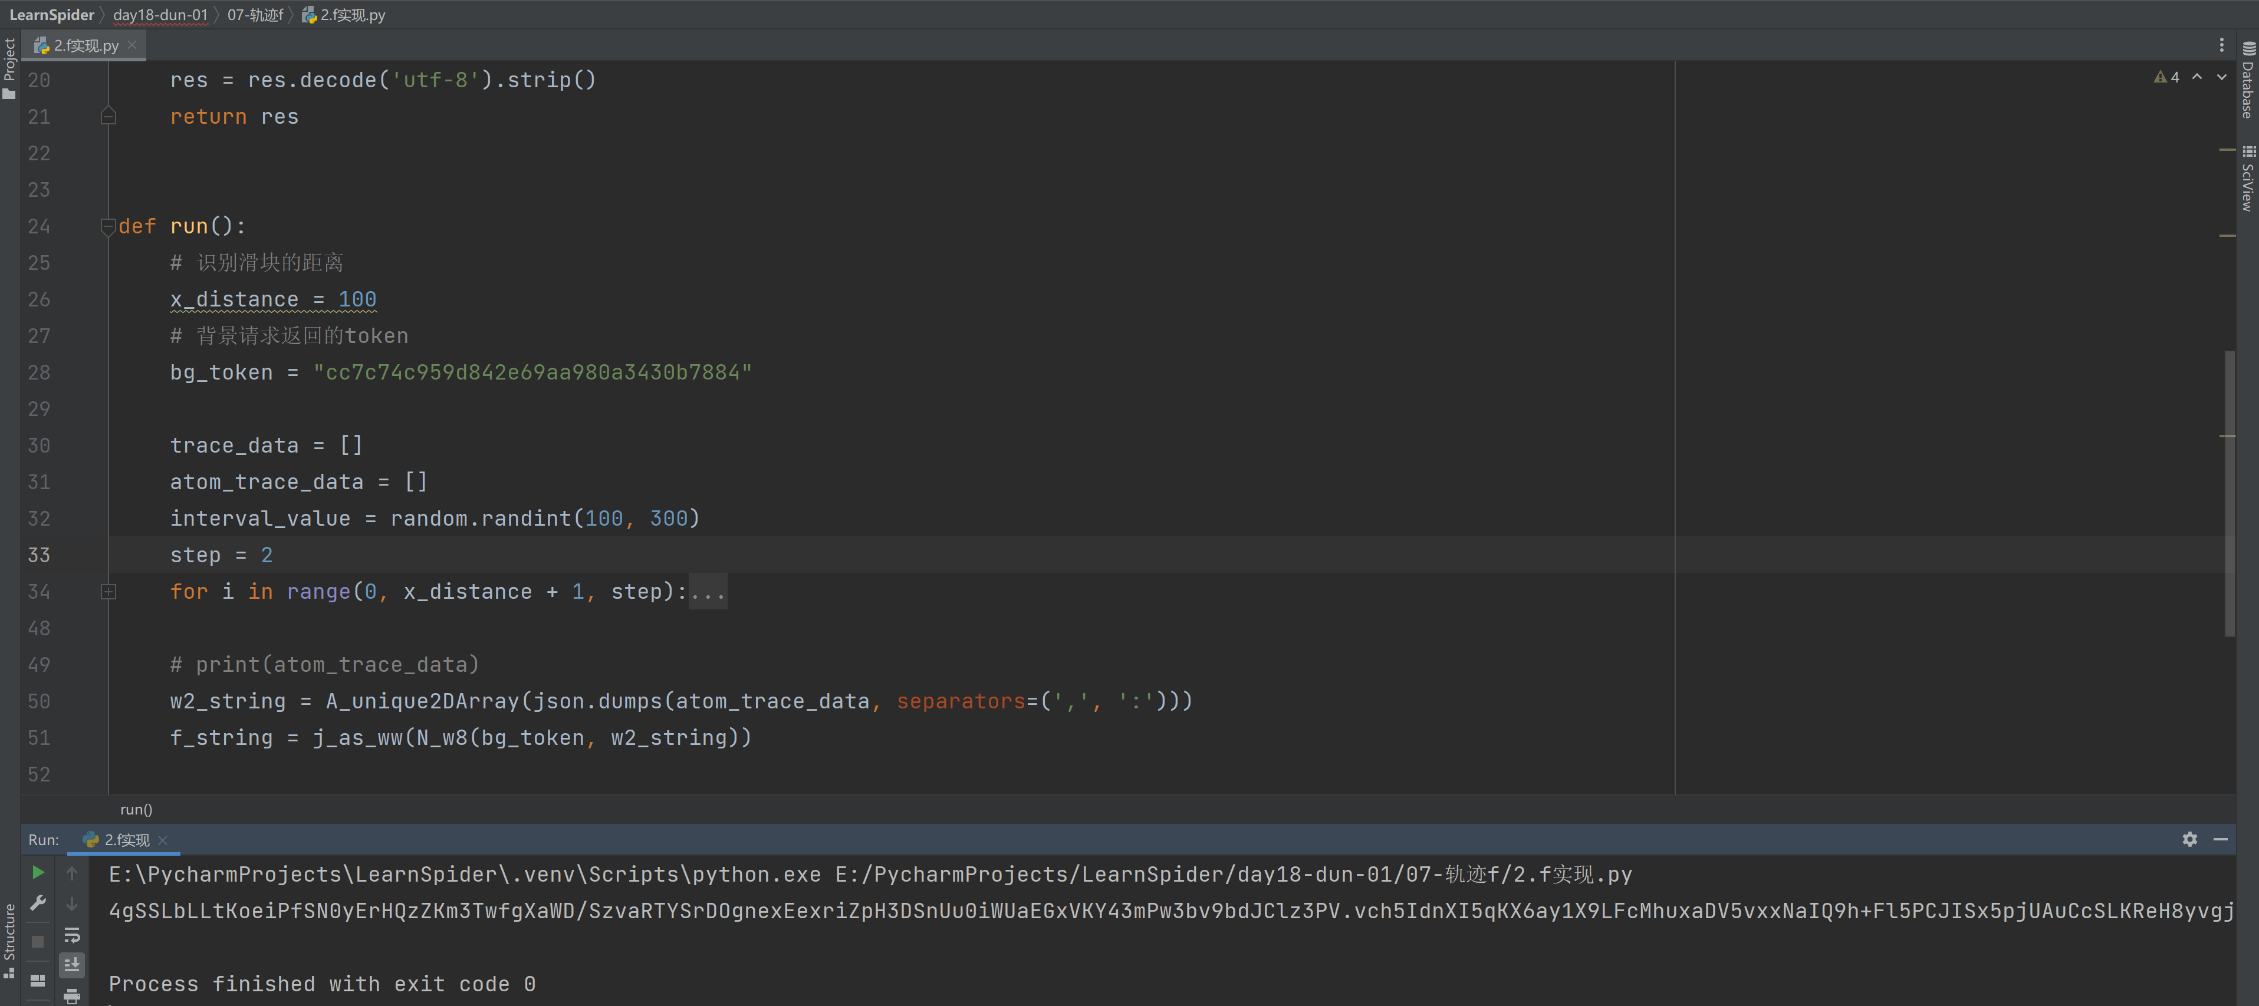Open the editor tabs more-options menu
This screenshot has height=1006, width=2259.
(x=2221, y=45)
